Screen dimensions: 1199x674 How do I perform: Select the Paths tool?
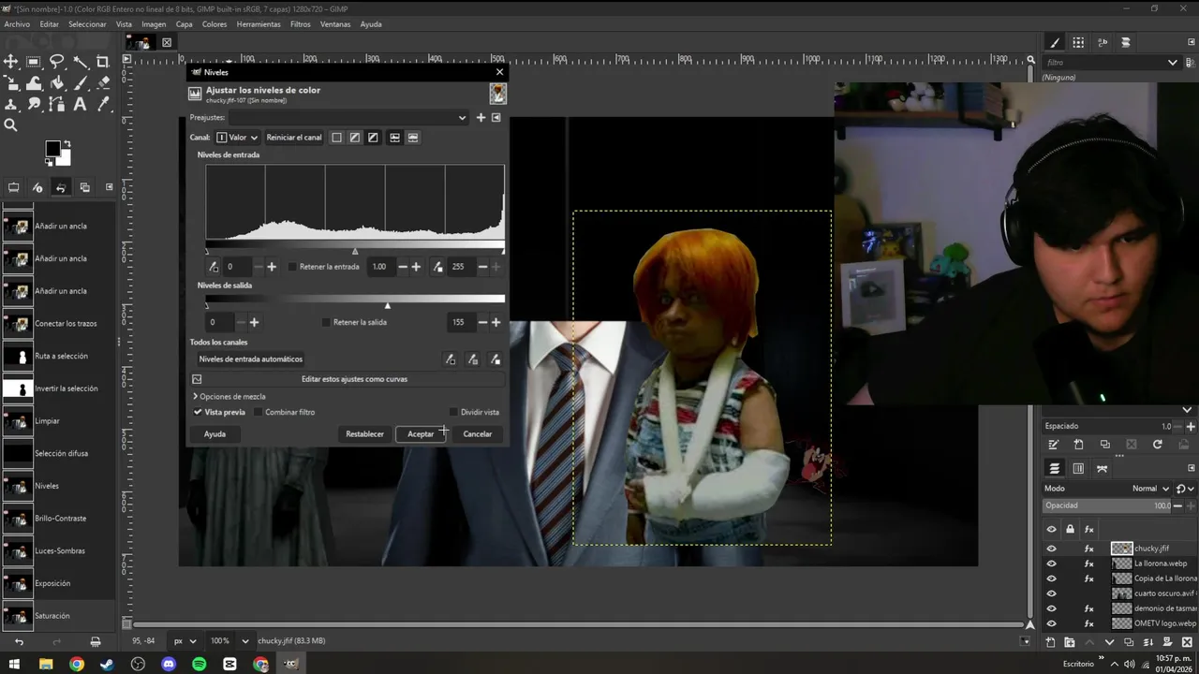pyautogui.click(x=57, y=105)
